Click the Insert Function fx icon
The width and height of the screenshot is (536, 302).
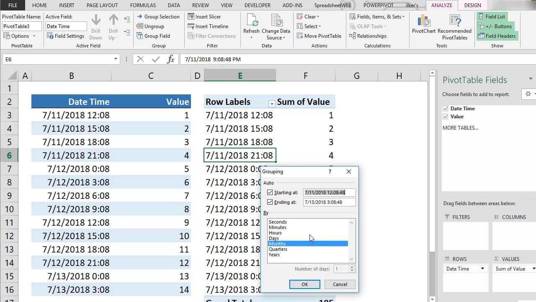[170, 59]
